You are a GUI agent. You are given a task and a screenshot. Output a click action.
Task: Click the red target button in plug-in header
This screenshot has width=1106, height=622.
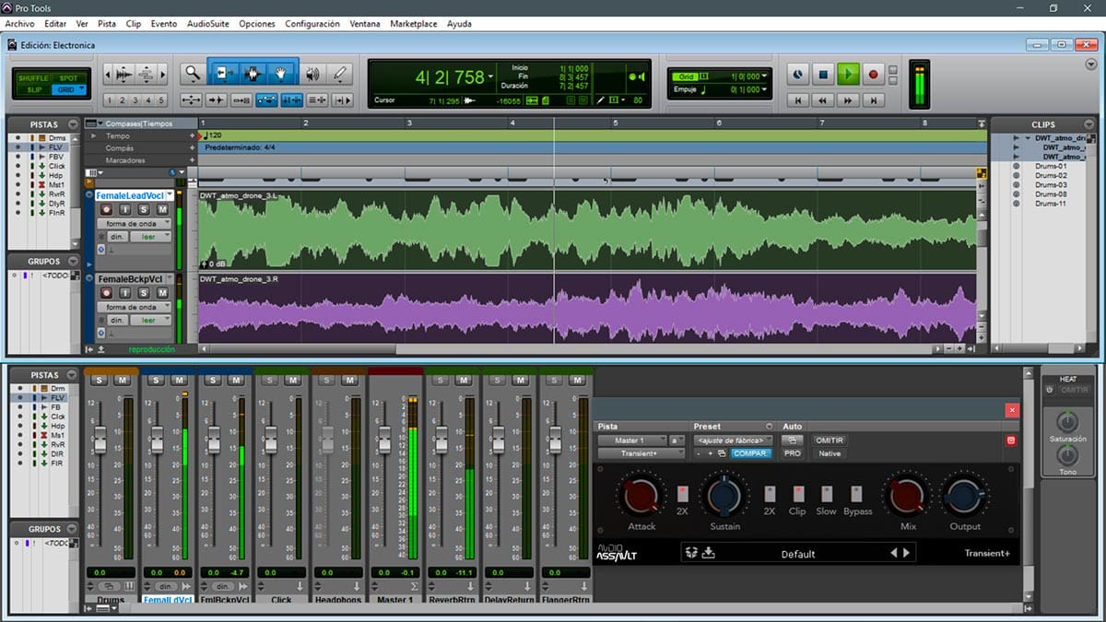click(x=1010, y=440)
